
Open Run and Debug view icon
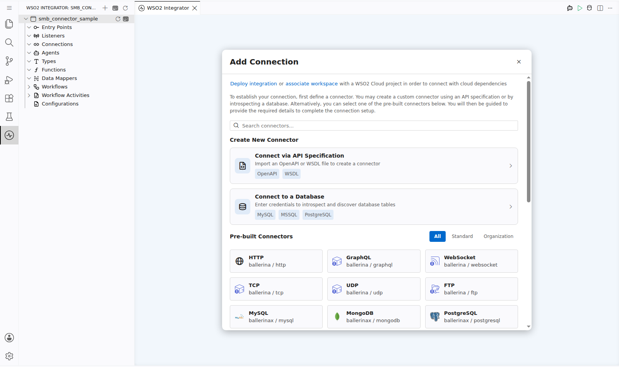(x=9, y=80)
